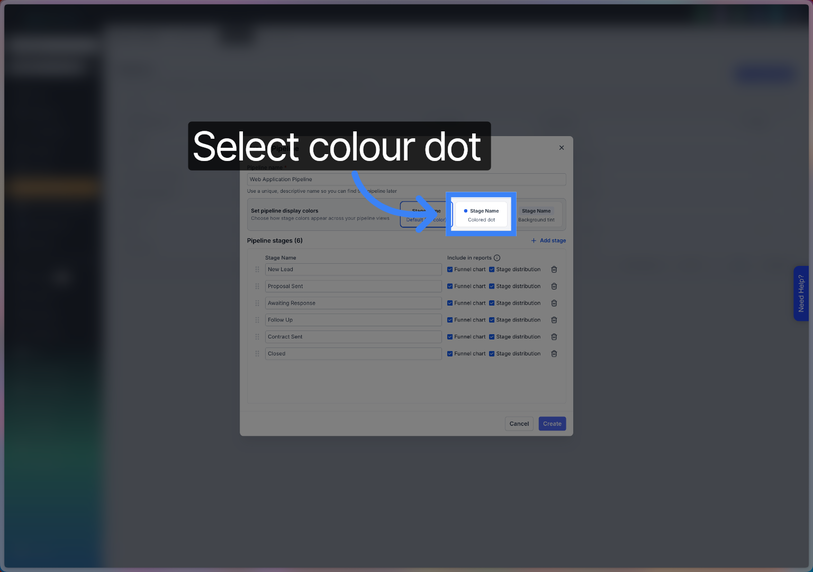Cancel the pipeline creation
Image resolution: width=813 pixels, height=572 pixels.
coord(519,424)
